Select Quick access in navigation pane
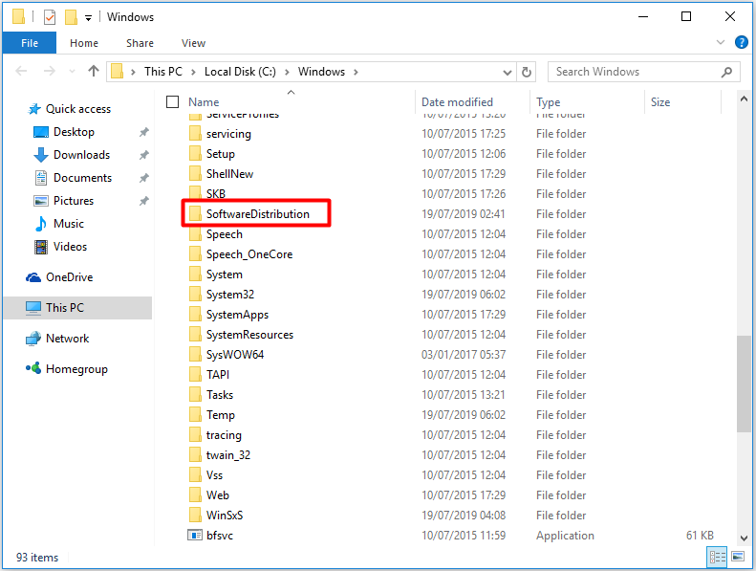The image size is (756, 571). coord(78,109)
